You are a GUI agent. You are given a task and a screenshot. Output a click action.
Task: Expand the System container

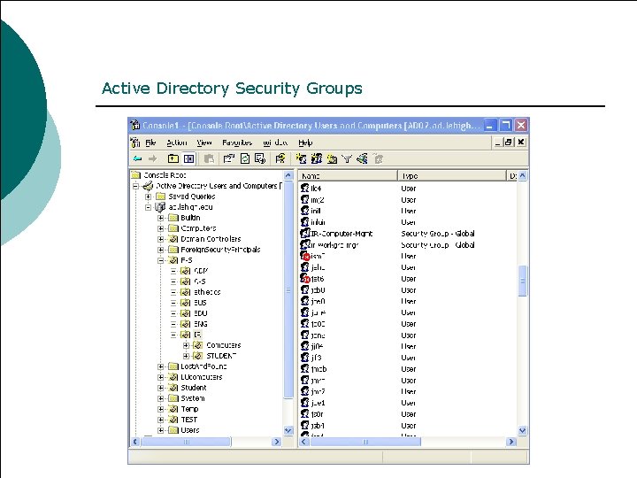161,398
